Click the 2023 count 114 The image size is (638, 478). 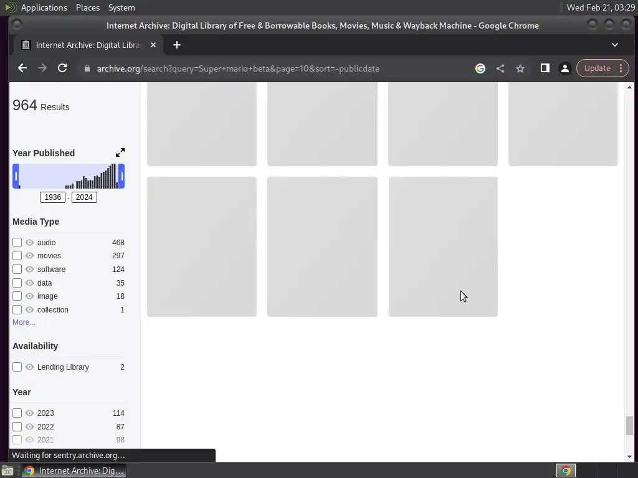(x=118, y=413)
